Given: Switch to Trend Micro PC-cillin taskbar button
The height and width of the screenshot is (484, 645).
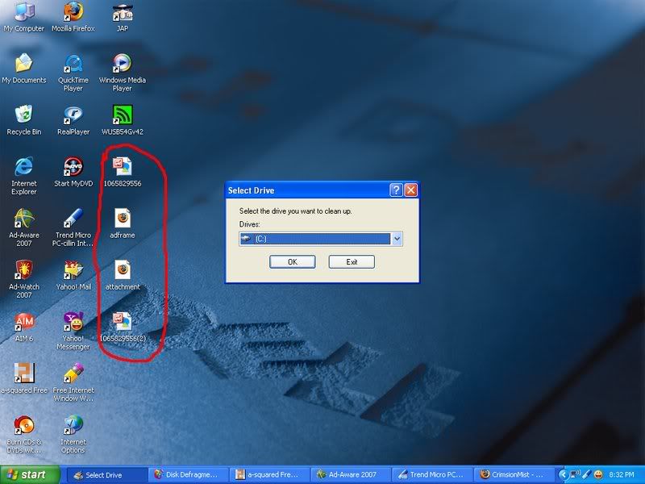Looking at the screenshot, I should [x=432, y=475].
